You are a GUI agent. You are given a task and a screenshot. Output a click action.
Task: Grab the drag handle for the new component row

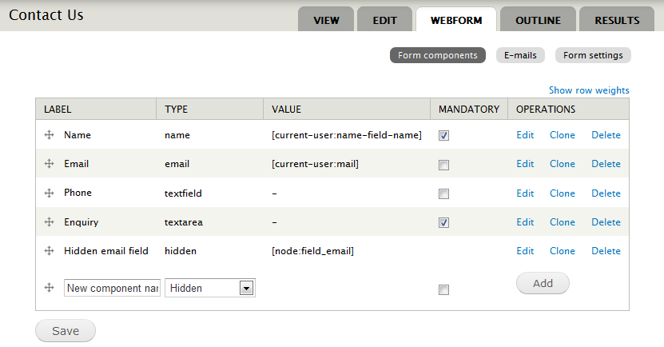tap(49, 288)
